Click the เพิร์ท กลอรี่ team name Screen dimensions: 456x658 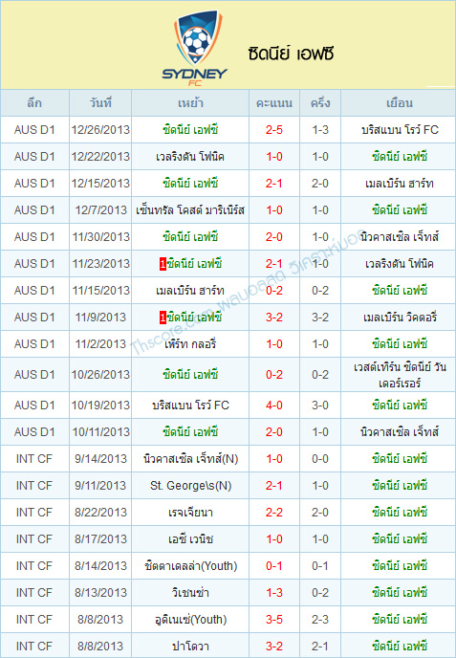pos(190,344)
